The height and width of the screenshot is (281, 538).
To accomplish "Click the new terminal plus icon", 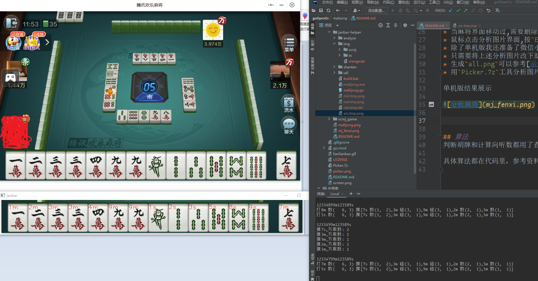I will (351, 194).
